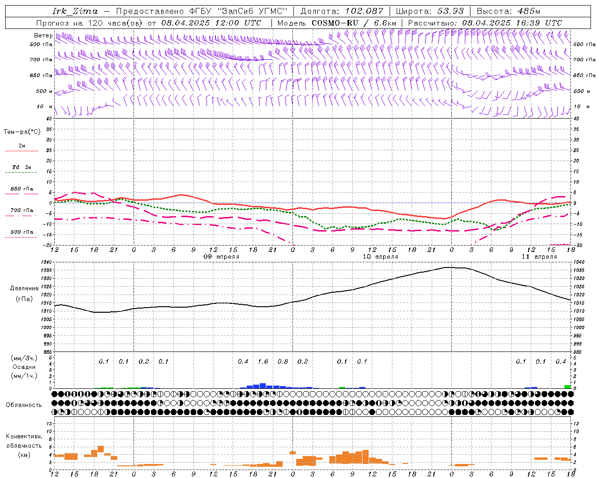The width and height of the screenshot is (598, 478).
Task: Click the Тем-ра(°C) temperature panel label
Action: pos(22,132)
